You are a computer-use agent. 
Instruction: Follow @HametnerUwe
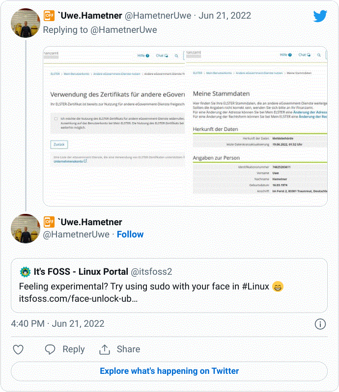coord(130,235)
